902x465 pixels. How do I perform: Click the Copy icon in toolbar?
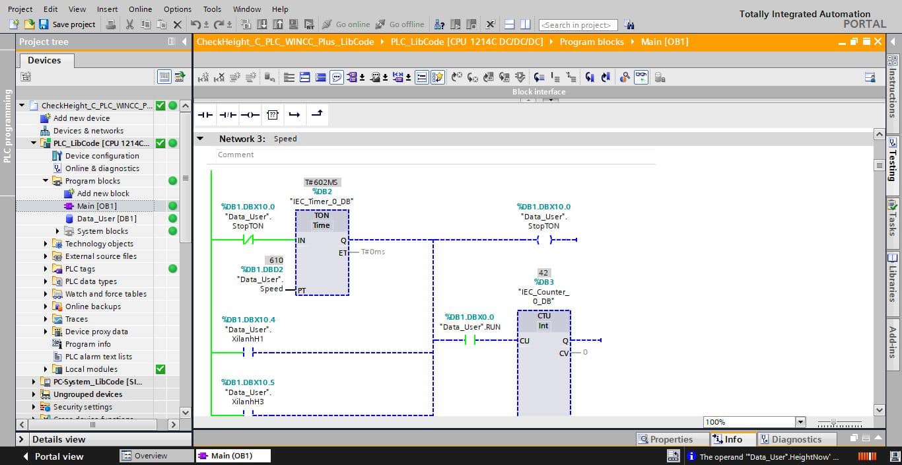[x=145, y=24]
